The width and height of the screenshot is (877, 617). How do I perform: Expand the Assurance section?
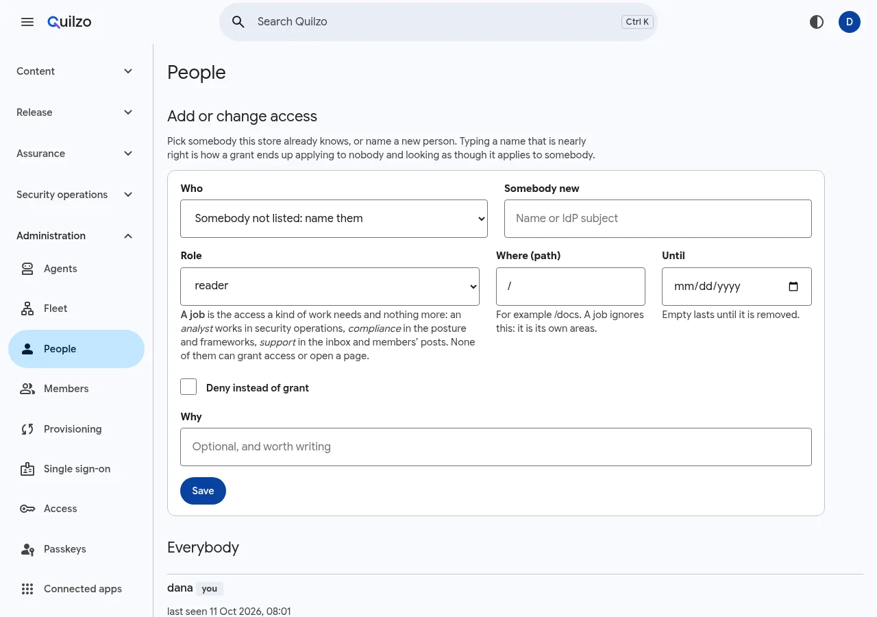click(x=77, y=154)
